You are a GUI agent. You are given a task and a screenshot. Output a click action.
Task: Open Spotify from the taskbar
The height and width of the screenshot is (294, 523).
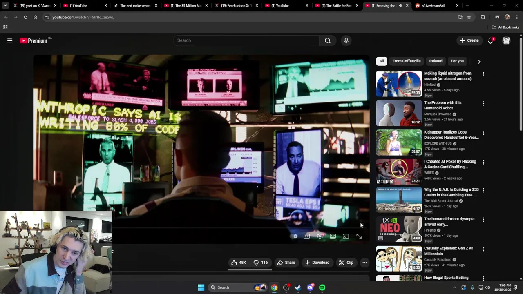click(x=322, y=287)
